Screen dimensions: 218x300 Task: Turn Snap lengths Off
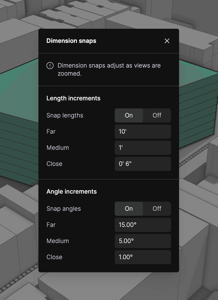(x=157, y=115)
